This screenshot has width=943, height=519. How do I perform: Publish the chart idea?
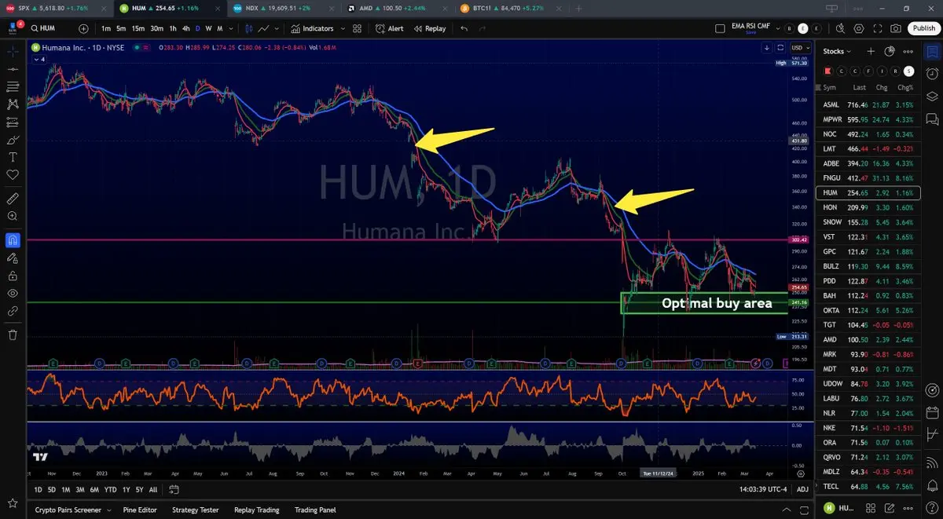click(924, 28)
